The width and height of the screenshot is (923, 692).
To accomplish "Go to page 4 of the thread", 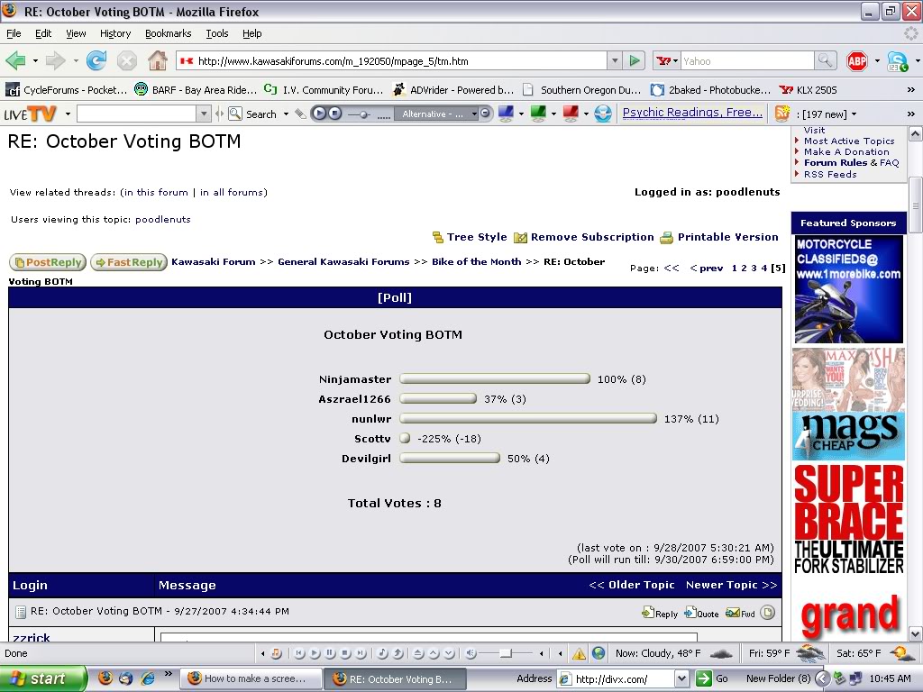I will click(x=763, y=268).
